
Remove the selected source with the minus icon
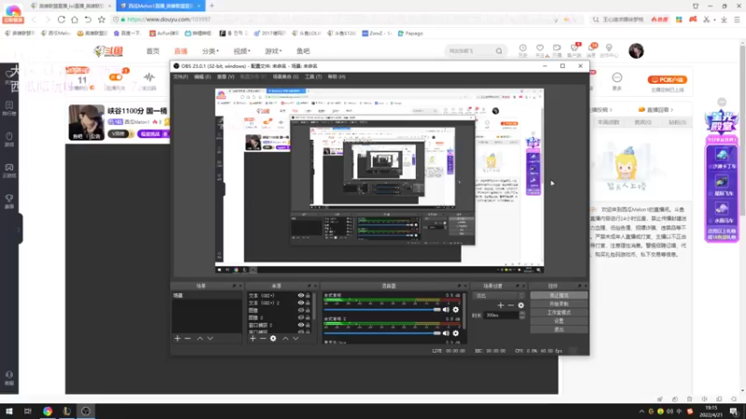[263, 338]
